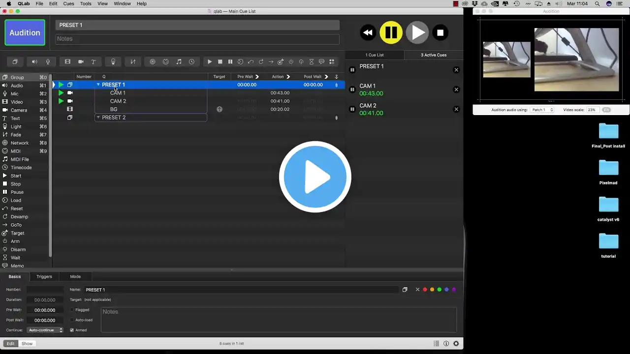Add a Wait cue via toolbar hourglass icon

pyautogui.click(x=311, y=61)
